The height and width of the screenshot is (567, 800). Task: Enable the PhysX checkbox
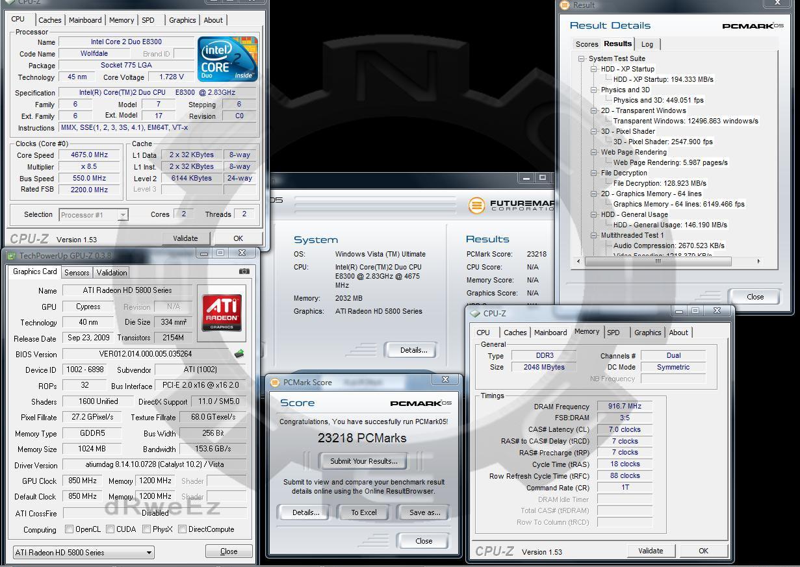point(146,529)
